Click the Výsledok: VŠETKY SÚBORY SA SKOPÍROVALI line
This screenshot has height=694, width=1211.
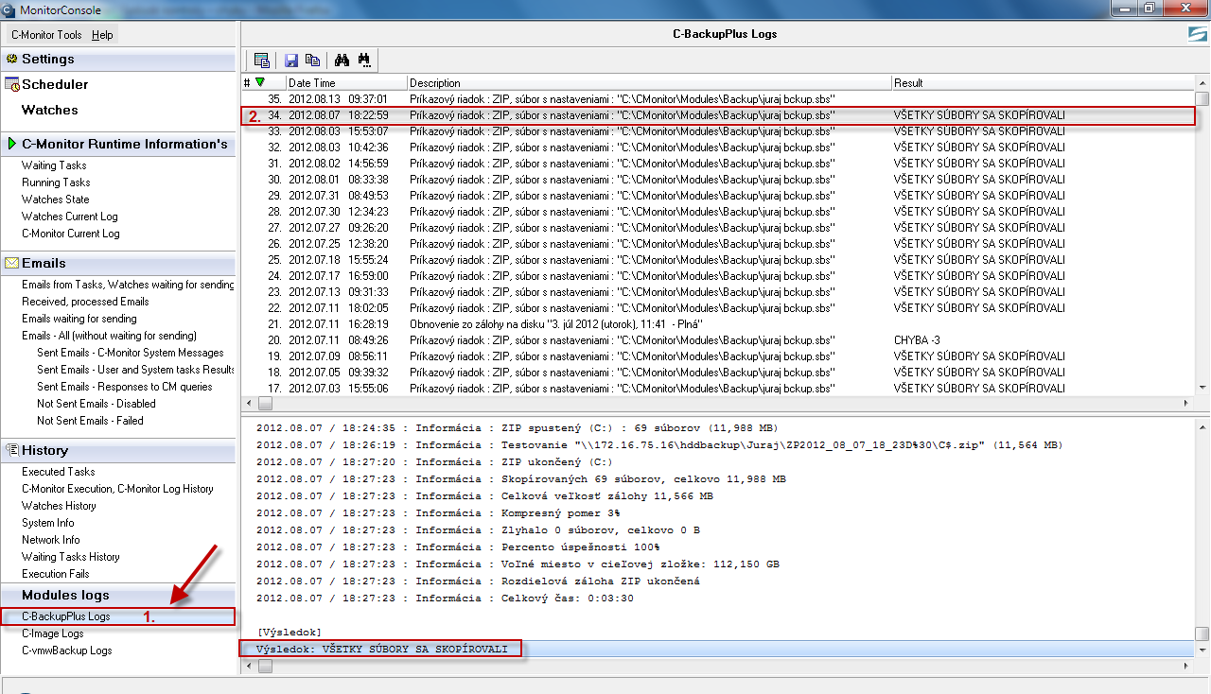[382, 650]
